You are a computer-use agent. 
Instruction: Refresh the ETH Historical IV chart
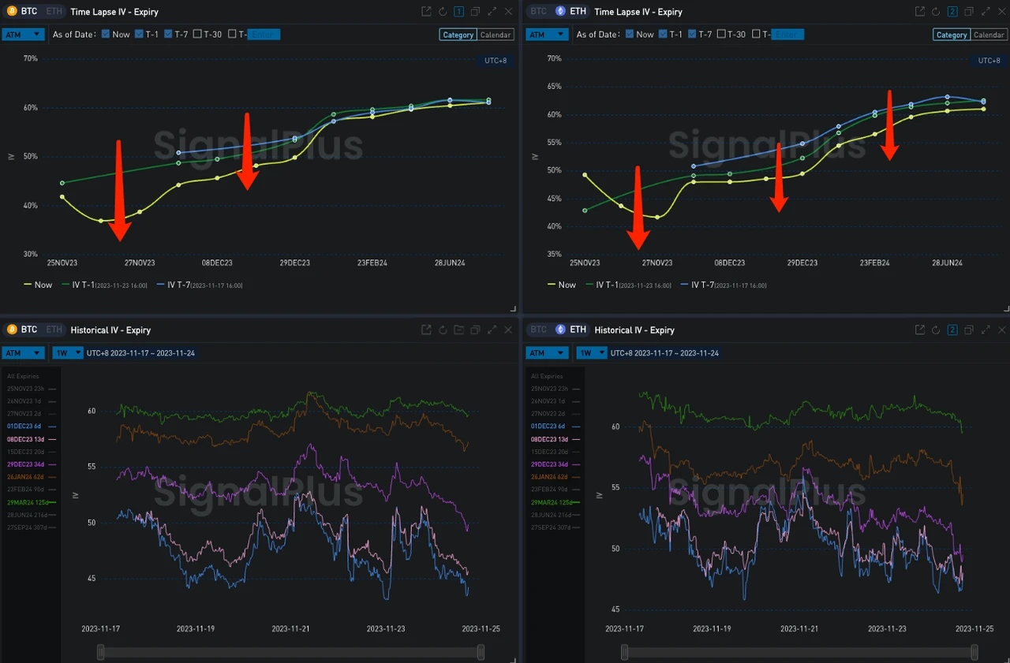pyautogui.click(x=936, y=330)
